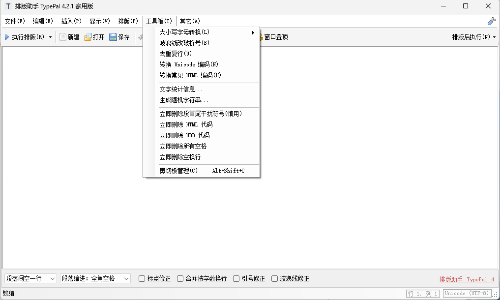Open the 显示(V) menu
This screenshot has height=300, width=500.
(99, 21)
